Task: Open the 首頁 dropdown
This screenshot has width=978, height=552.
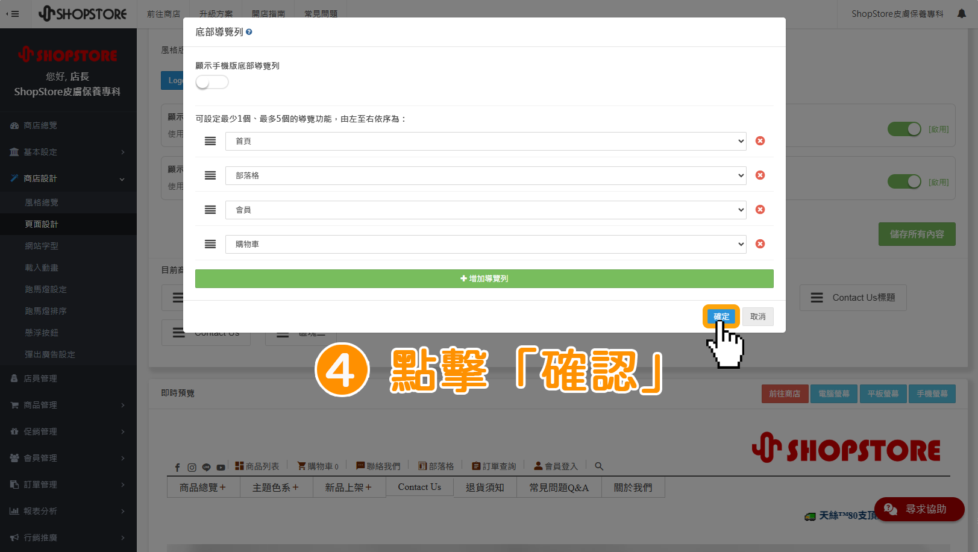Action: (x=486, y=141)
